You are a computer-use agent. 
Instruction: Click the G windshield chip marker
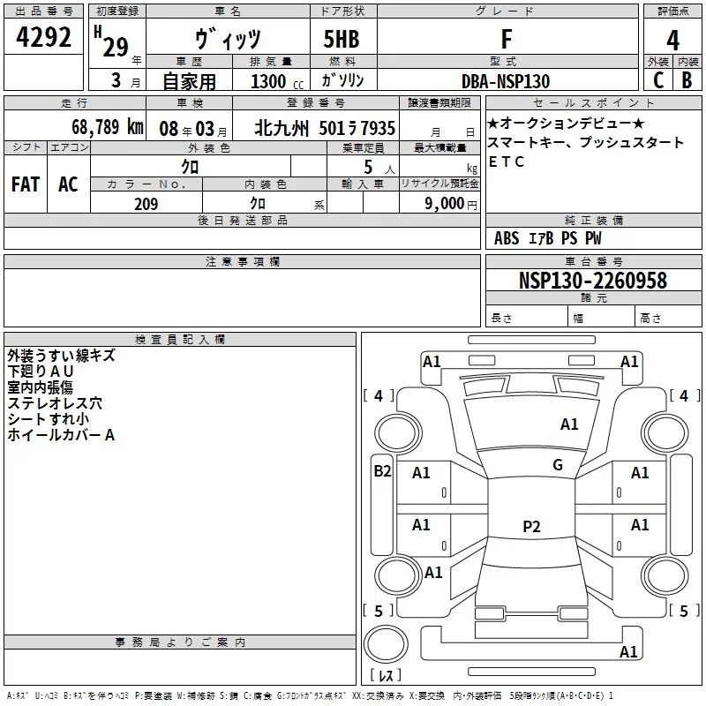[558, 465]
